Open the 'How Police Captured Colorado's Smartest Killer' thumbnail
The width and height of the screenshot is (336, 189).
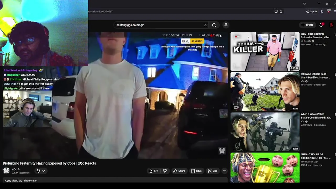pos(265,51)
